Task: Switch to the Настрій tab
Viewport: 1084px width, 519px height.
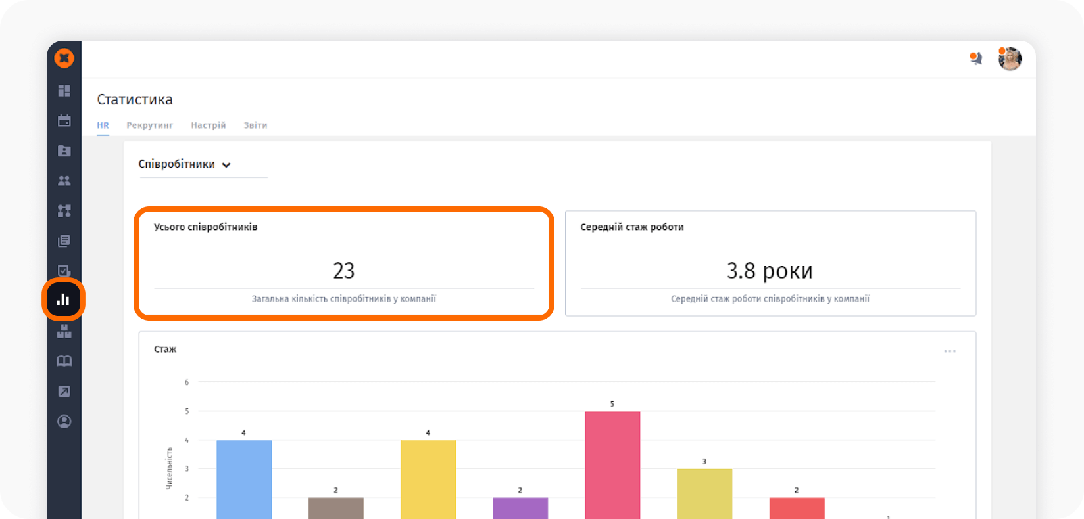Action: tap(209, 125)
